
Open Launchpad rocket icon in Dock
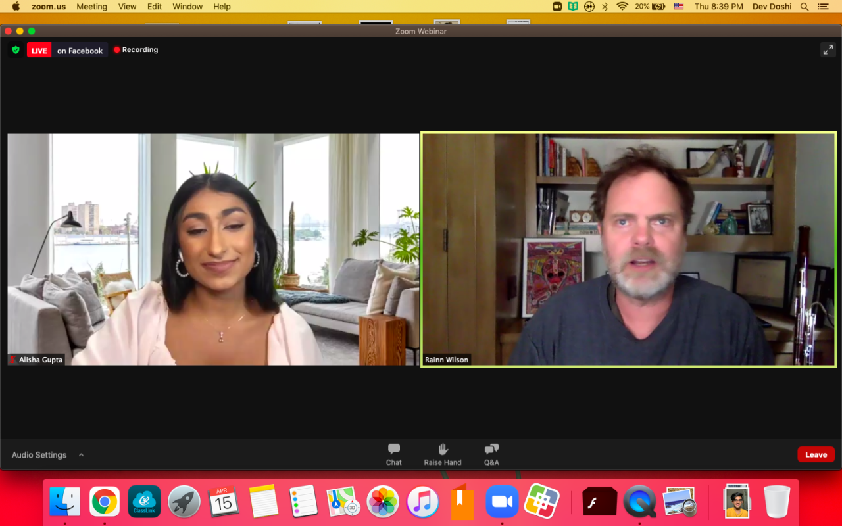[184, 502]
